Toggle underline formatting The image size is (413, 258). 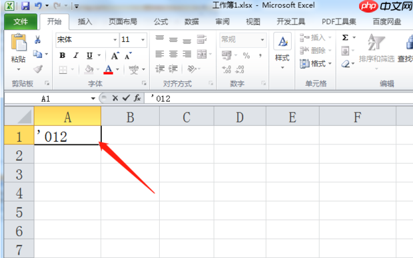point(89,55)
